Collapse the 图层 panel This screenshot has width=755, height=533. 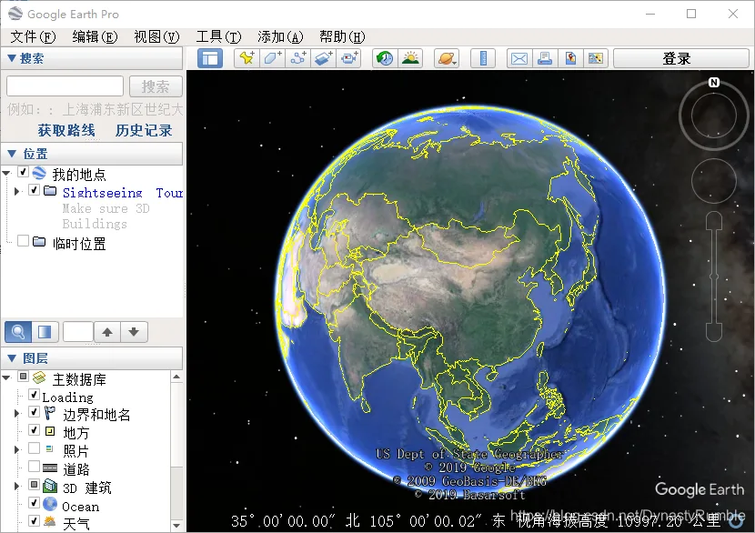pyautogui.click(x=13, y=358)
